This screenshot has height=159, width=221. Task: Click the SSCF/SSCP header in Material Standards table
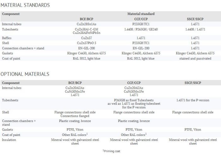point(195,19)
